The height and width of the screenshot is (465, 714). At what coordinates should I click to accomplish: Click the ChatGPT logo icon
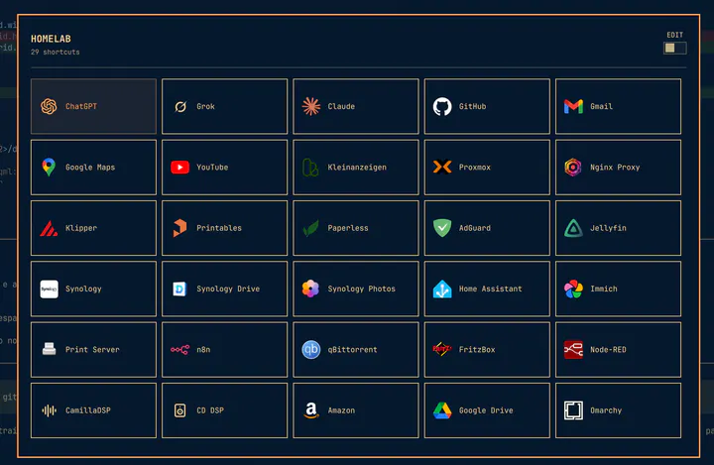click(49, 106)
